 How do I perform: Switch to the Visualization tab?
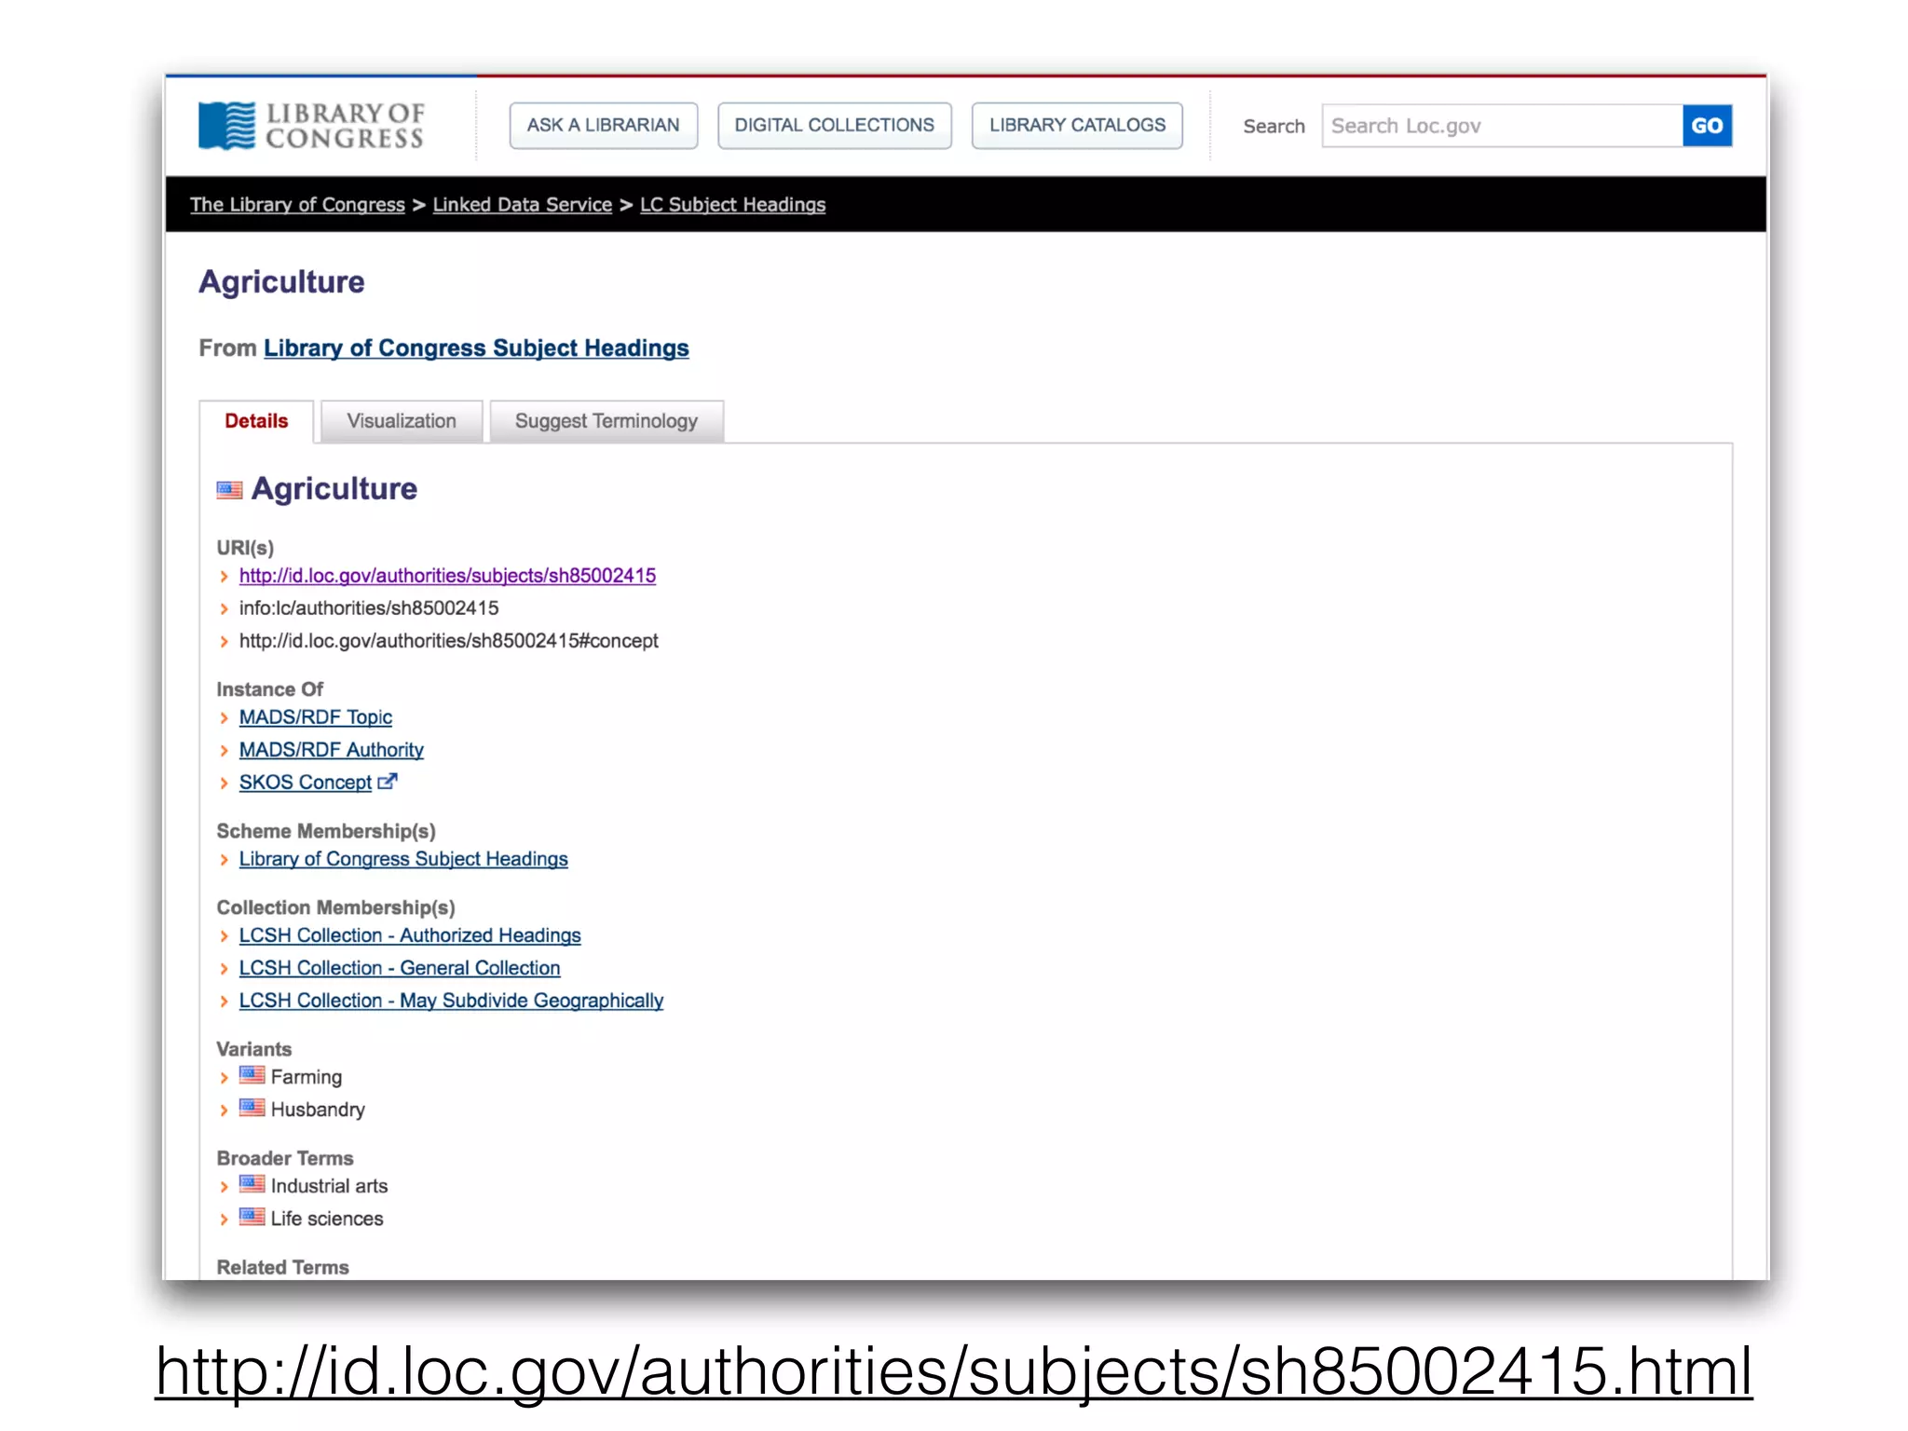pyautogui.click(x=402, y=421)
